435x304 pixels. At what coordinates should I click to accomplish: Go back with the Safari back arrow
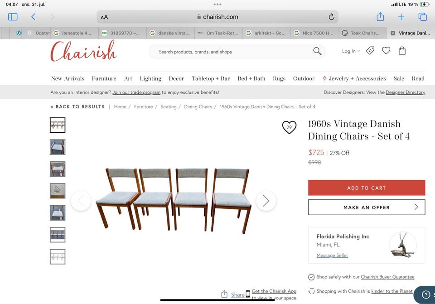click(33, 17)
